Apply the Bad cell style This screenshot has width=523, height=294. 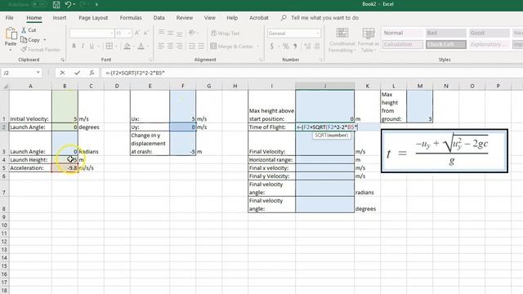pyautogui.click(x=446, y=33)
